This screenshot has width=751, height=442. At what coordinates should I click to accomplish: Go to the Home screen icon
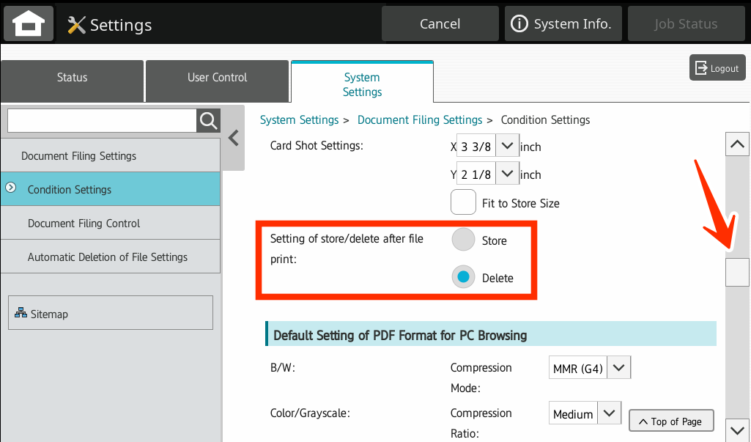(29, 23)
